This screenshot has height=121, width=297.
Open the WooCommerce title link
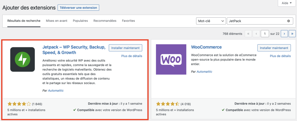tap(207, 47)
